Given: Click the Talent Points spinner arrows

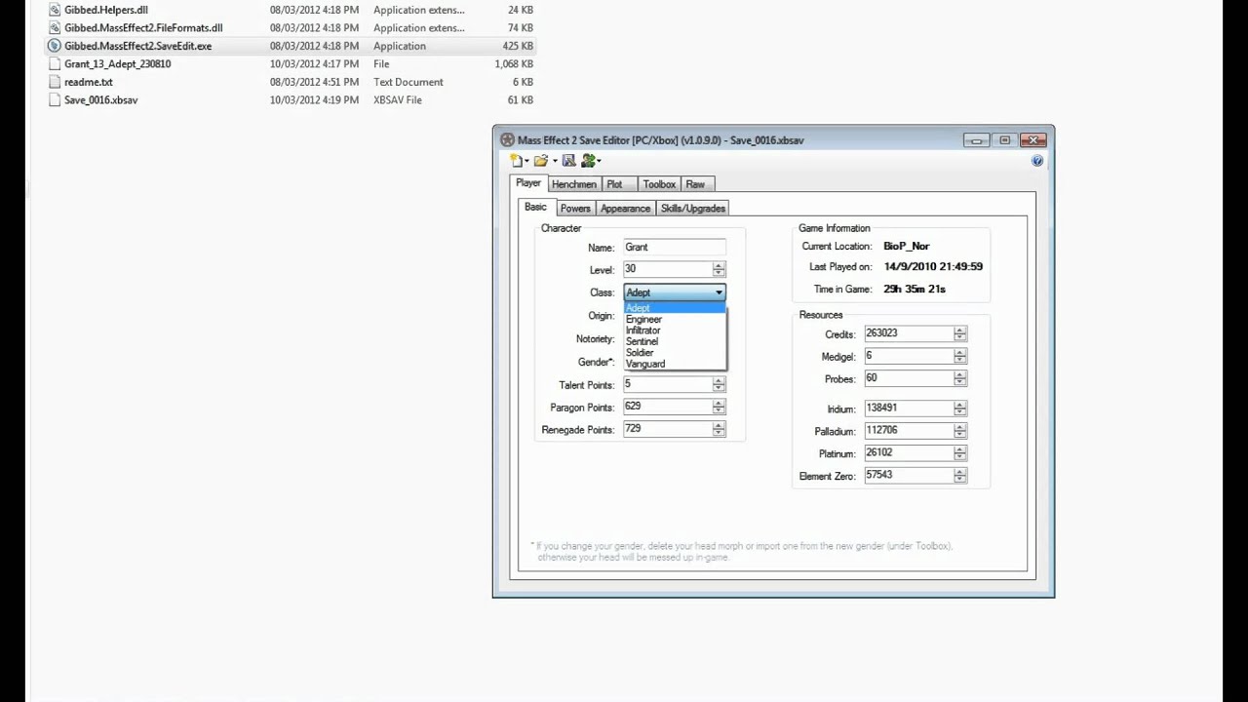Looking at the screenshot, I should [x=719, y=384].
